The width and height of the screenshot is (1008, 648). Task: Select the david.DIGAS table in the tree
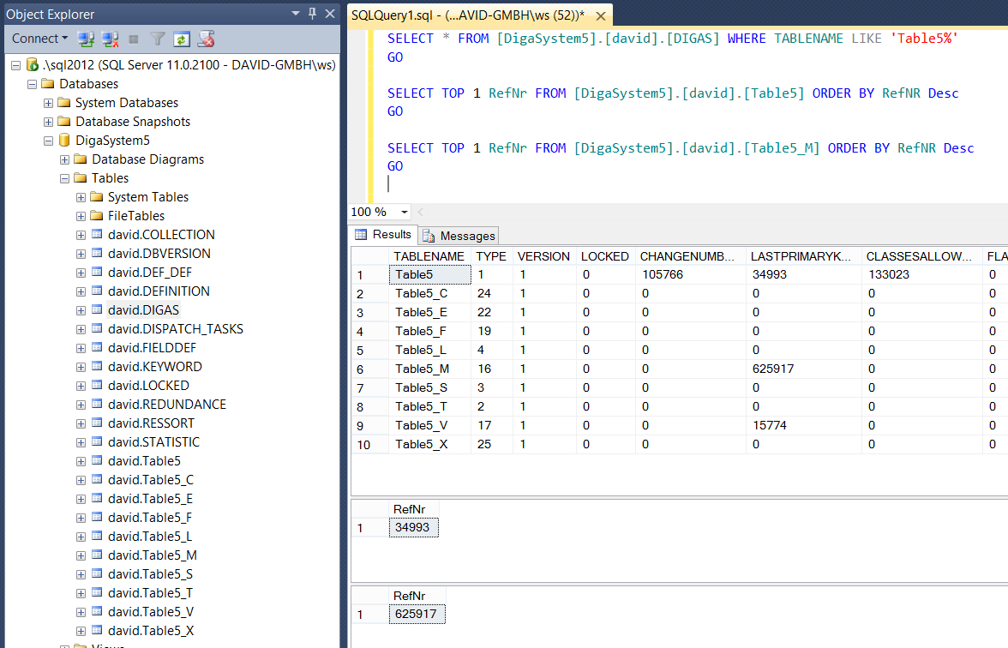pos(143,309)
